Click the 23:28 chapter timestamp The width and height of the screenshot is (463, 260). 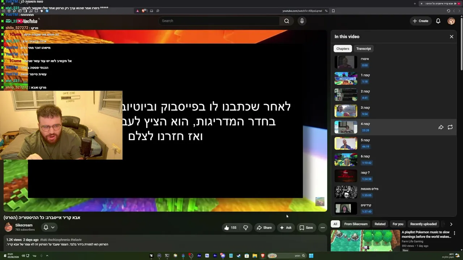[x=365, y=130]
